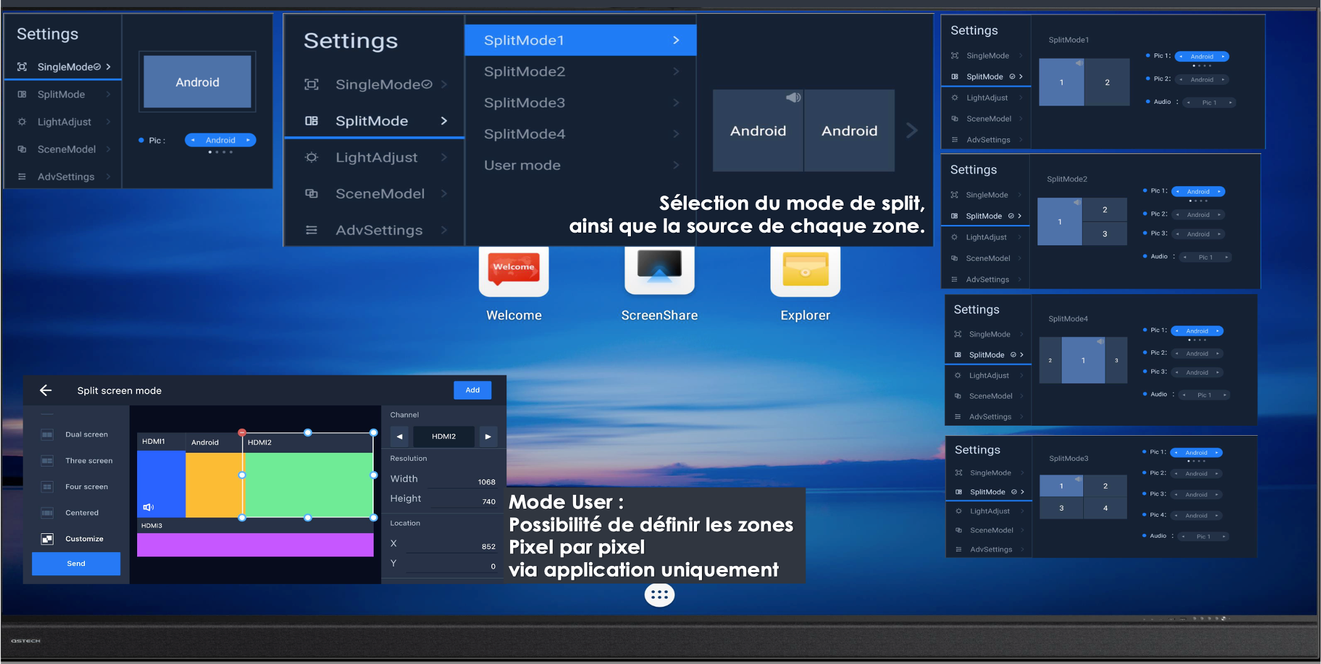Image resolution: width=1321 pixels, height=664 pixels.
Task: Choose the Centered layout option
Action: [82, 513]
